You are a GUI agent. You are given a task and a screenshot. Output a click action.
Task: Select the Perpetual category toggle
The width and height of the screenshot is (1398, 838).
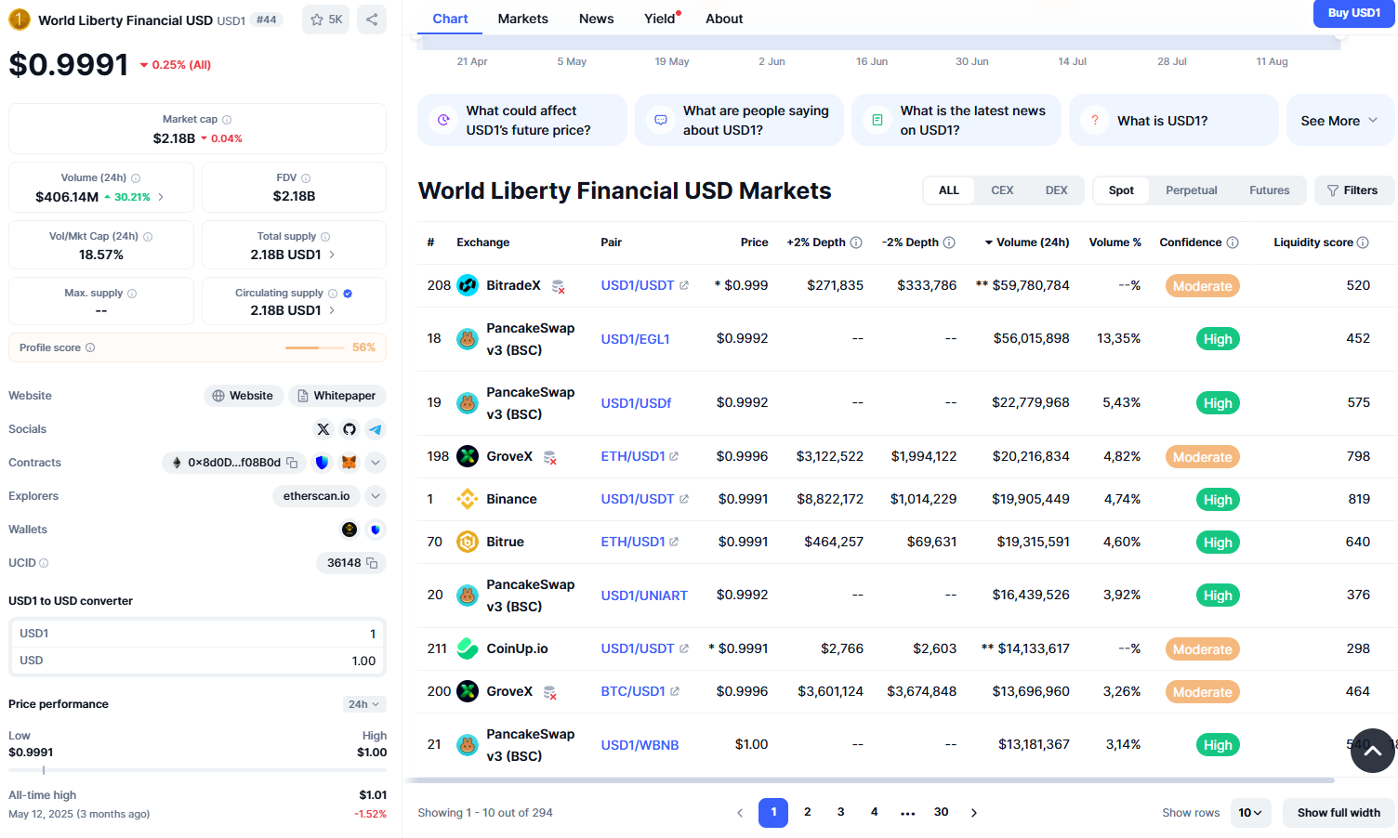click(1192, 190)
